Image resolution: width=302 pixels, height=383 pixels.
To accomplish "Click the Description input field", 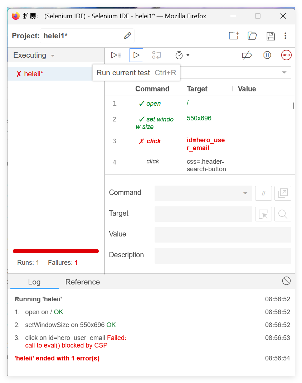I will (223, 256).
